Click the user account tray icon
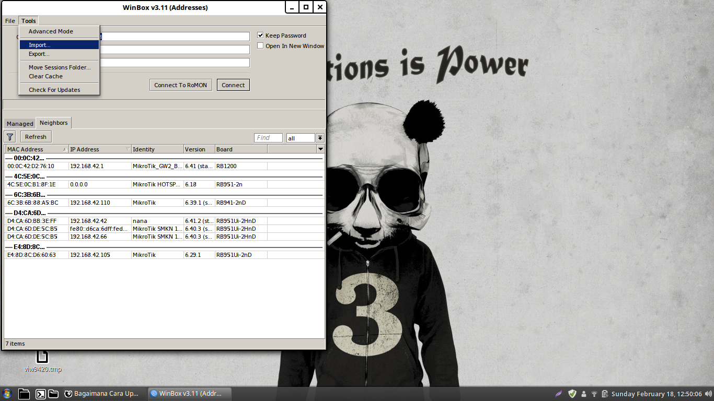The image size is (714, 401). point(584,394)
